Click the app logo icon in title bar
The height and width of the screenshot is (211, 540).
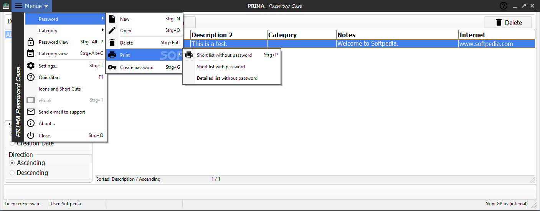(6, 6)
